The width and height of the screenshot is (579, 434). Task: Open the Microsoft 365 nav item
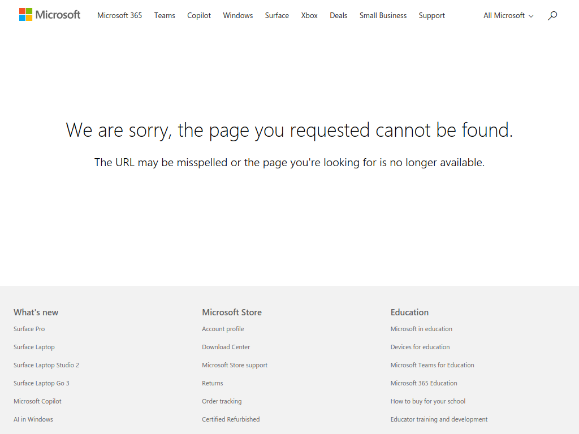coord(119,16)
